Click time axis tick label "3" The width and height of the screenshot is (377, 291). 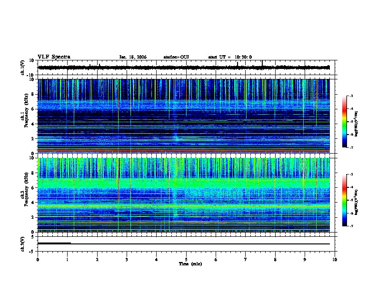tap(127, 260)
